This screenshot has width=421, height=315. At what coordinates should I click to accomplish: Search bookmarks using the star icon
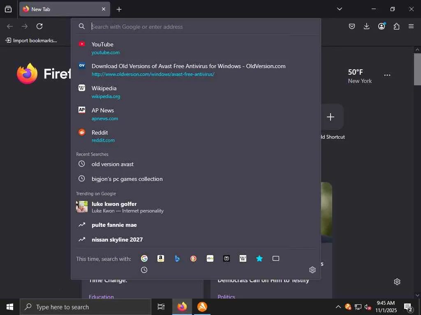tap(259, 258)
